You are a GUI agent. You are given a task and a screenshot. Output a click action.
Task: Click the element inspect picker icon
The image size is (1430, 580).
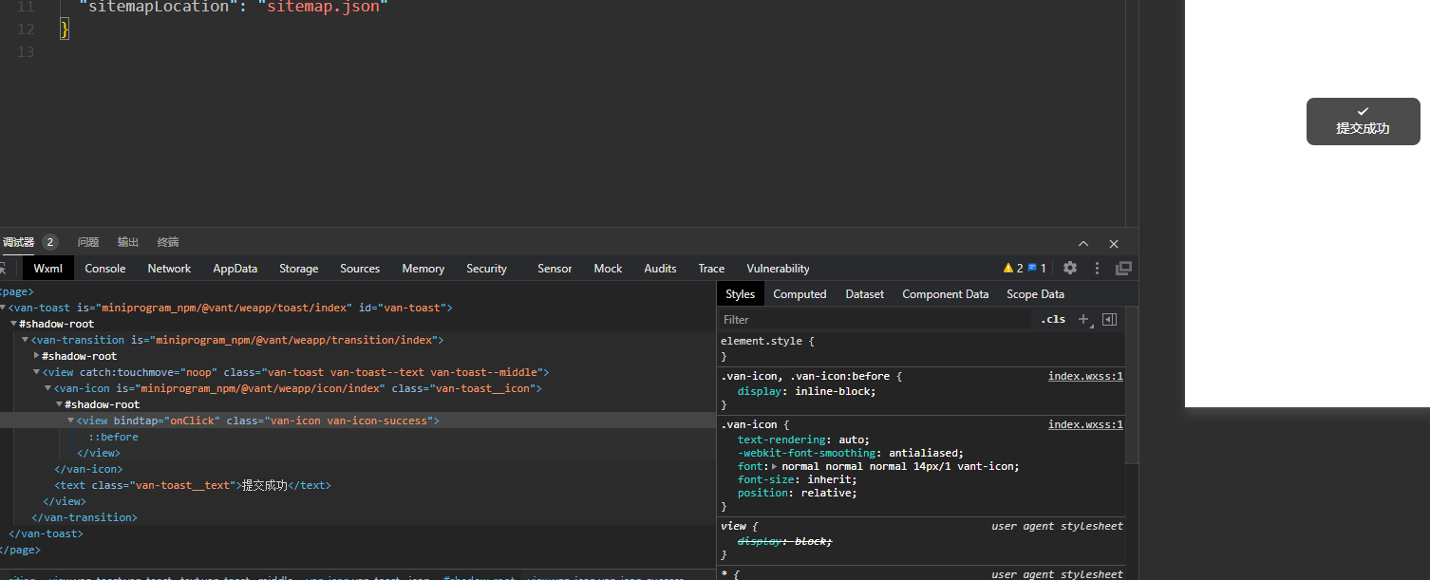3,269
